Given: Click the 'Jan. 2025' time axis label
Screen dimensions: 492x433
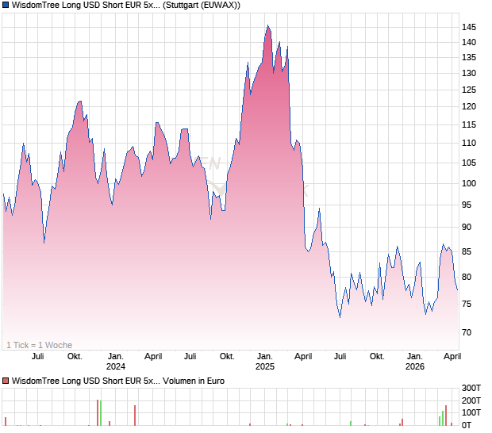Looking at the screenshot, I should tap(265, 361).
